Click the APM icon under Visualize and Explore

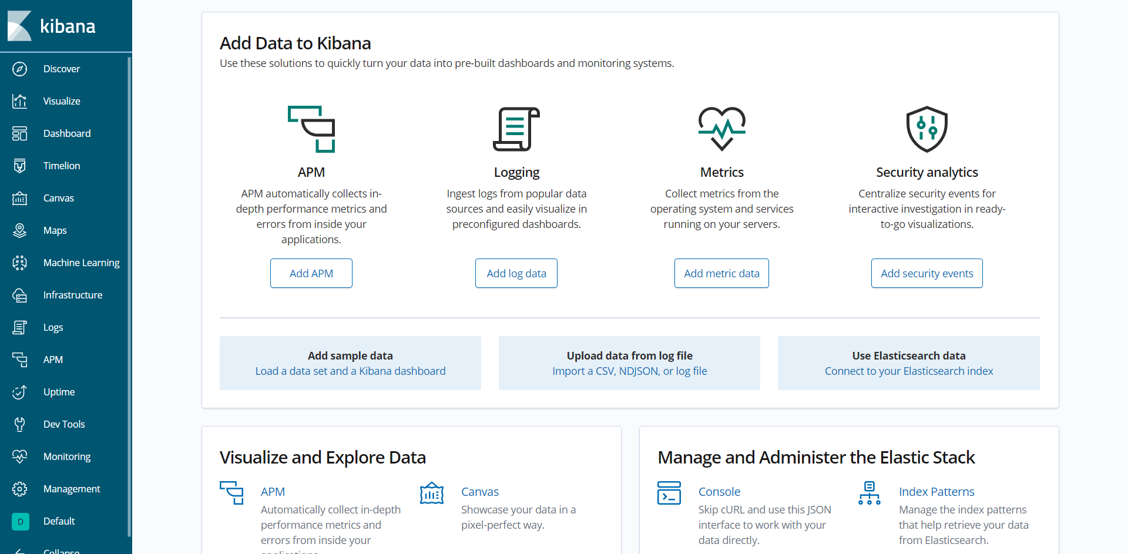[231, 493]
